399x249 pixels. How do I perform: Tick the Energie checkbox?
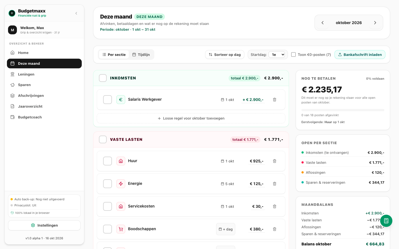108,184
